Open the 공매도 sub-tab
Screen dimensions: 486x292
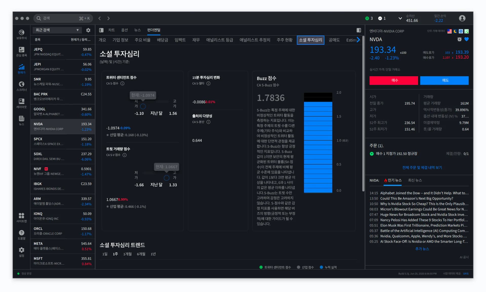tap(334, 40)
